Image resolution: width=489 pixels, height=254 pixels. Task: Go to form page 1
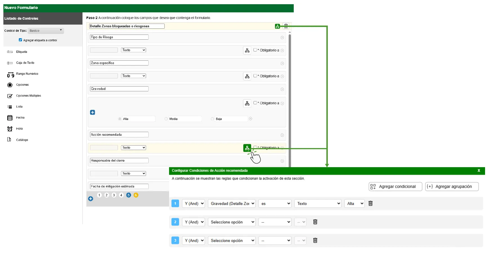click(x=99, y=195)
